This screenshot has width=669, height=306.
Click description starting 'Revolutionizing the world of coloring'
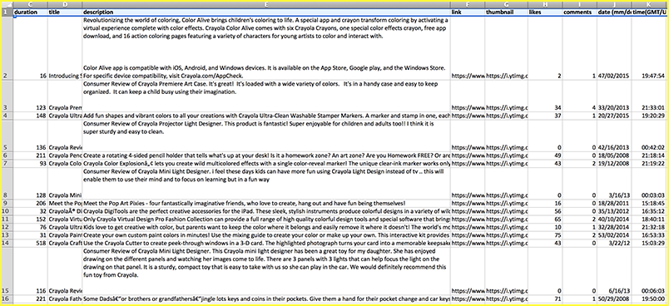tap(266, 48)
